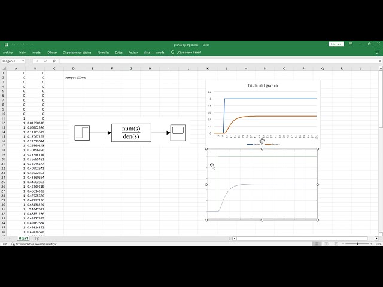This screenshot has width=383, height=287.
Task: Switch to the Insertar ribbon tab
Action: 37,53
